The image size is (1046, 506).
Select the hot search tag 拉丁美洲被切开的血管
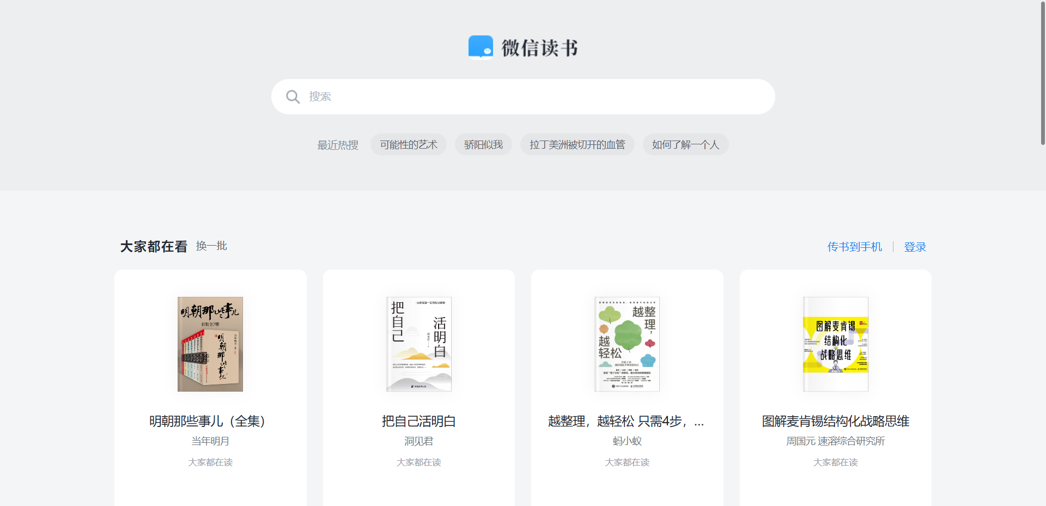(x=577, y=144)
